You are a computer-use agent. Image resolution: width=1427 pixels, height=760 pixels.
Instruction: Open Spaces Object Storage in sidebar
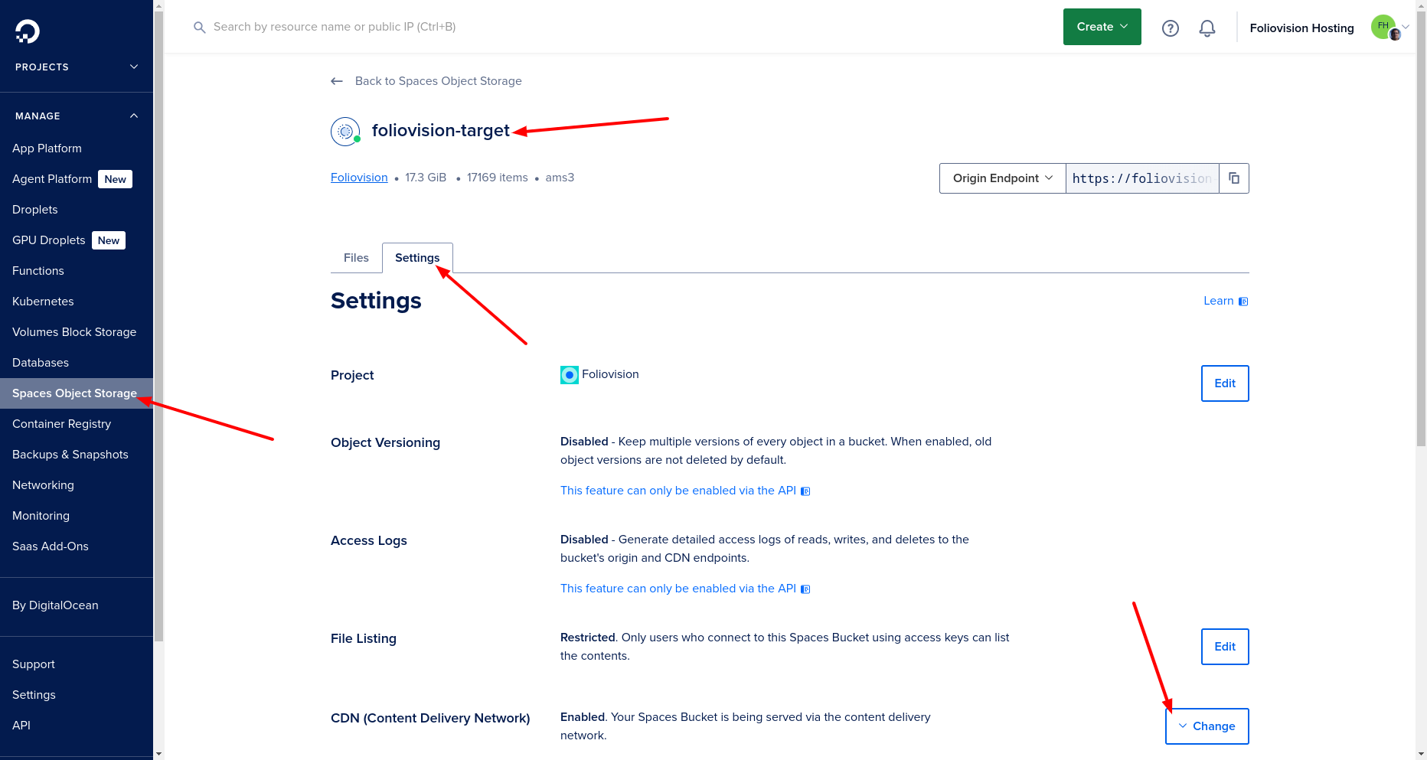tap(74, 393)
